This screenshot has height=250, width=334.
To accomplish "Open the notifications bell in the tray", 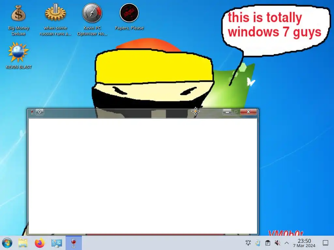I will (248, 243).
